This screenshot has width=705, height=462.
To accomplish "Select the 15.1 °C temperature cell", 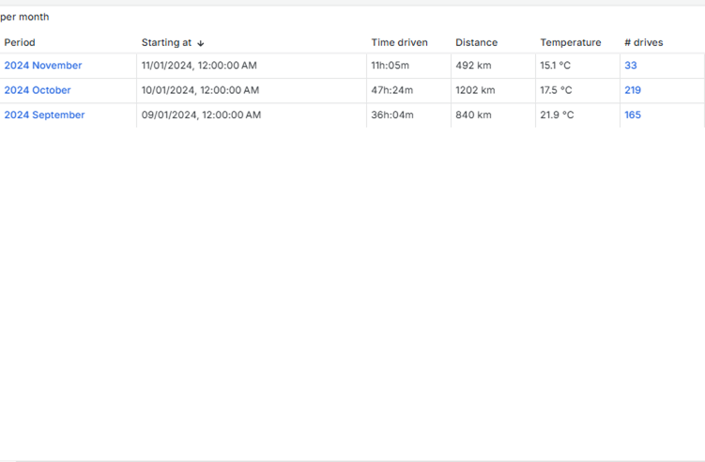I will point(577,66).
